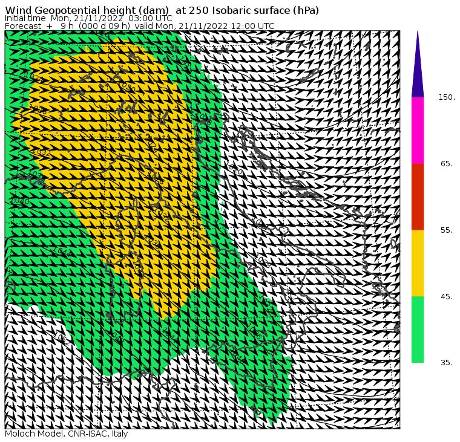The width and height of the screenshot is (460, 442).
Task: Click the magenta colorbar segment
Action: tap(418, 131)
